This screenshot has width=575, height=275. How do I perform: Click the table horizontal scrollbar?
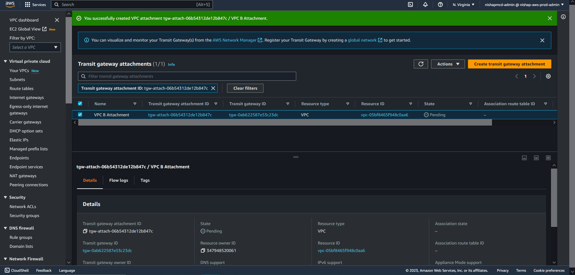click(285, 123)
